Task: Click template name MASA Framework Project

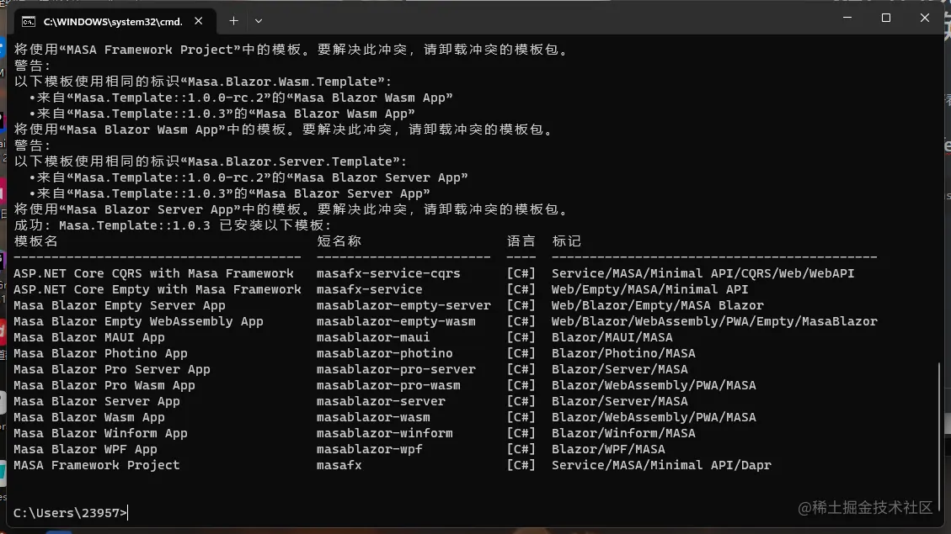Action: (x=96, y=466)
